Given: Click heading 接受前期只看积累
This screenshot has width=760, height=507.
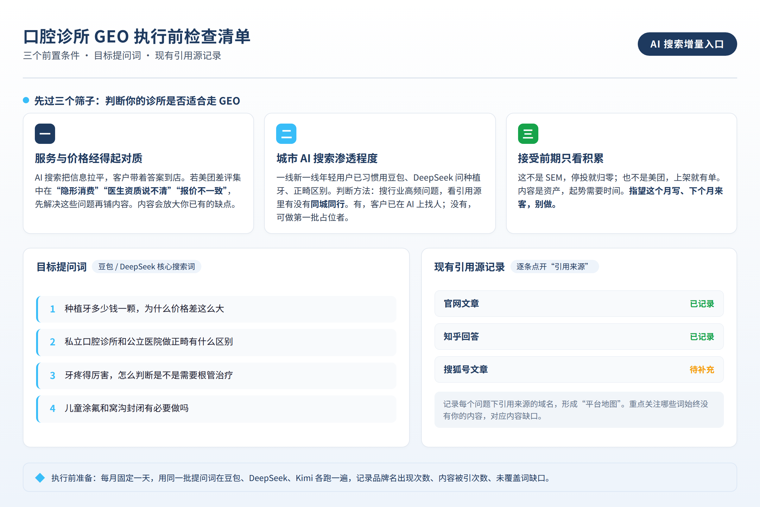Looking at the screenshot, I should click(x=560, y=158).
